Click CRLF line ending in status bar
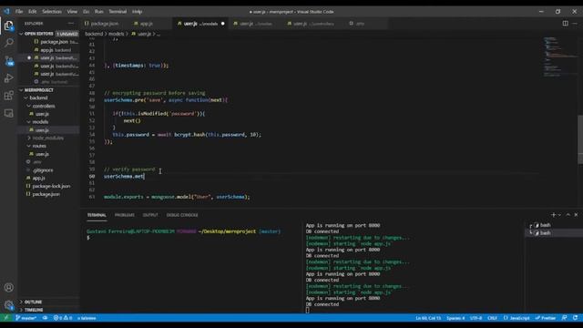Image resolution: width=583 pixels, height=328 pixels. (492, 318)
